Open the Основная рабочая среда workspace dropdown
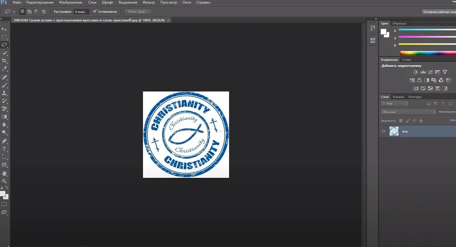Screen dimensions: 456x247 [x=439, y=12]
